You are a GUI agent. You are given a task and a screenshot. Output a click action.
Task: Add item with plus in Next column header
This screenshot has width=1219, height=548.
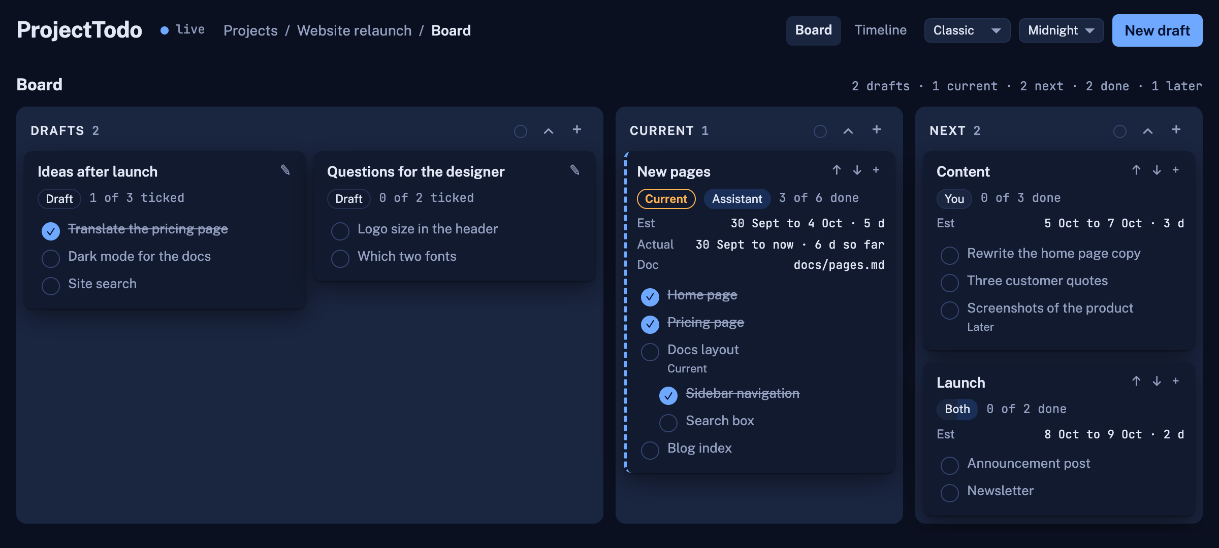tap(1176, 130)
